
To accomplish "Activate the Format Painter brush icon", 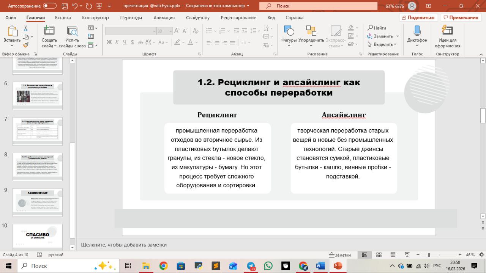I will [x=25, y=45].
